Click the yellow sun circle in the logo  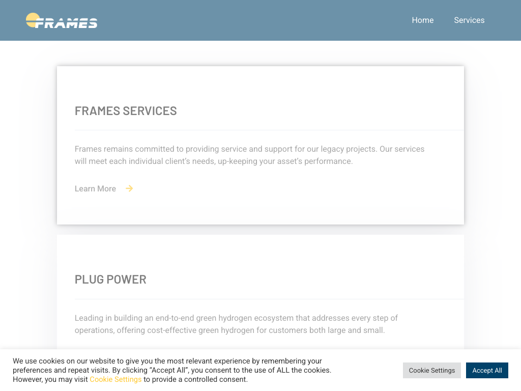point(32,18)
